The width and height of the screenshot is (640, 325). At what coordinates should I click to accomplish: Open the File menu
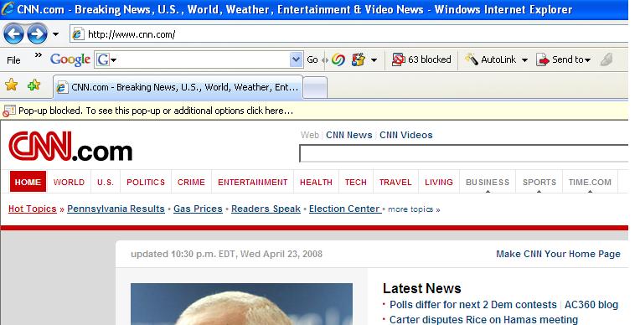click(x=13, y=60)
